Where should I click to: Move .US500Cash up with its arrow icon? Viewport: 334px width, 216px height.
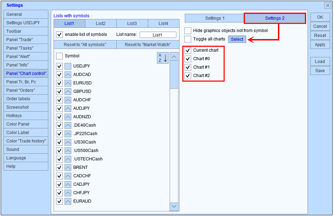coord(68,151)
